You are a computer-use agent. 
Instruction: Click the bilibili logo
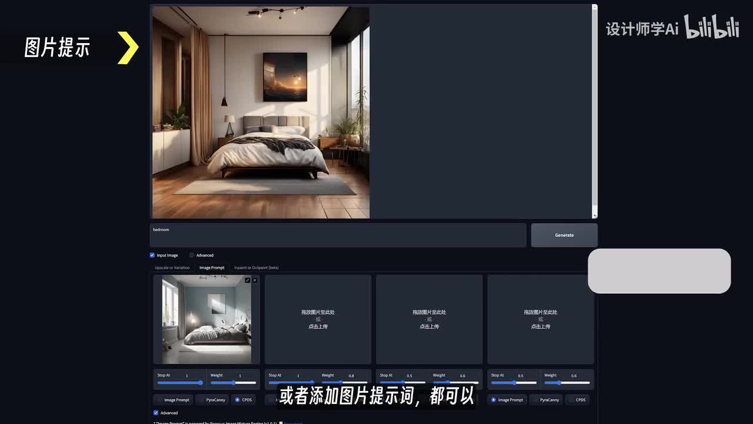pyautogui.click(x=712, y=28)
